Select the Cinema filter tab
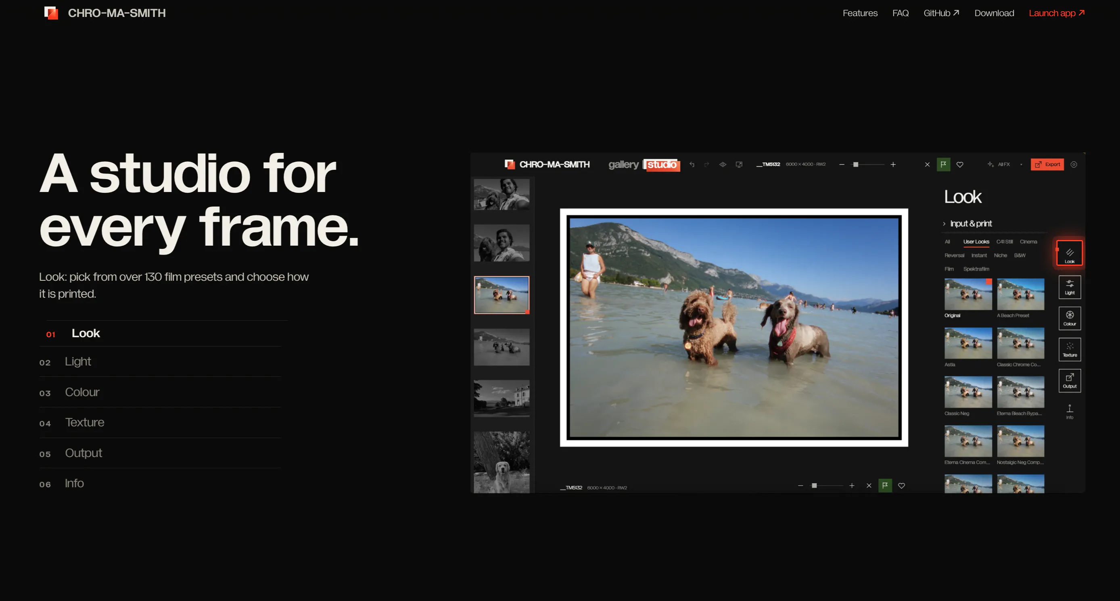 pyautogui.click(x=1028, y=242)
